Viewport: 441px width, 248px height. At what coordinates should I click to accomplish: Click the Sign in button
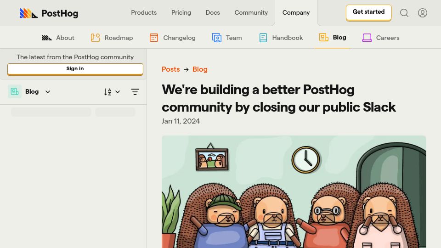click(75, 69)
